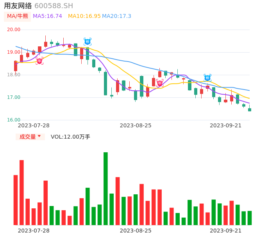Click the 20.00 price axis label
This screenshot has height=236, width=268.
coord(14,30)
